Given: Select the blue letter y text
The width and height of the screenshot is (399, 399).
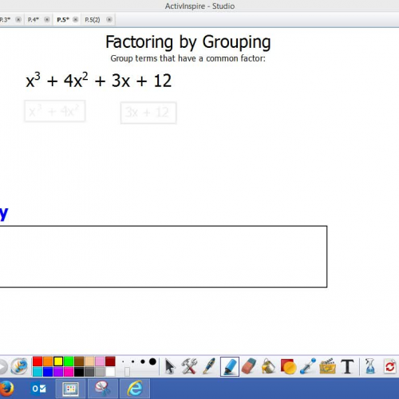Looking at the screenshot, I should tap(4, 214).
